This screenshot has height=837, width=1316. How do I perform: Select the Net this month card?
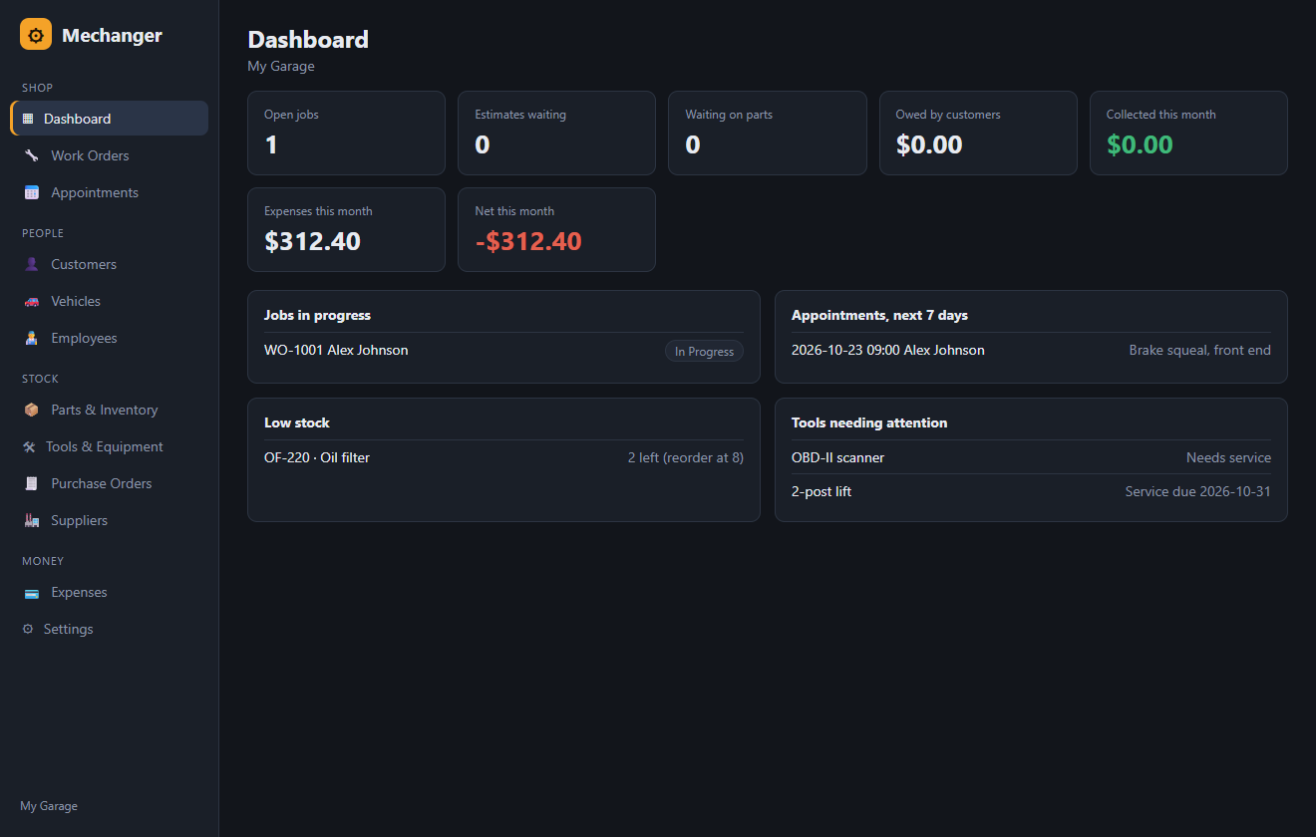tap(556, 230)
